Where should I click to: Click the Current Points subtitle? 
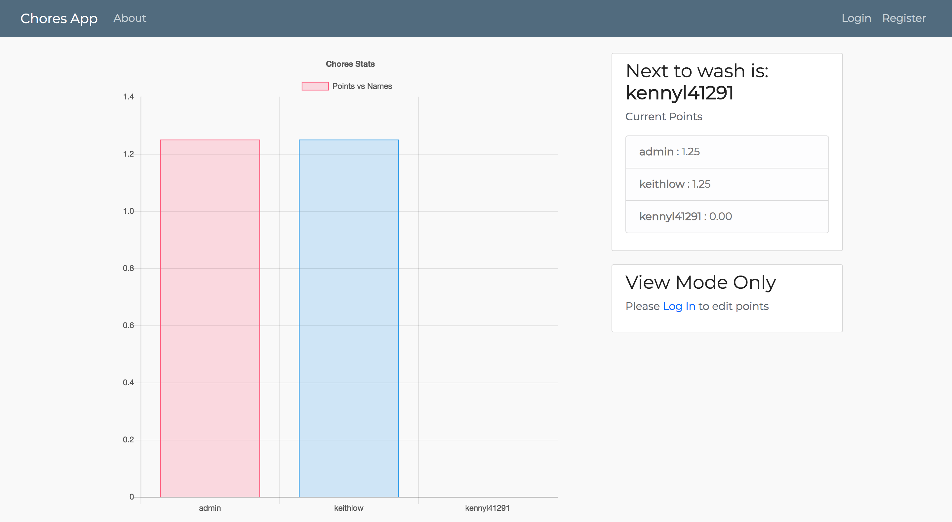(x=664, y=117)
